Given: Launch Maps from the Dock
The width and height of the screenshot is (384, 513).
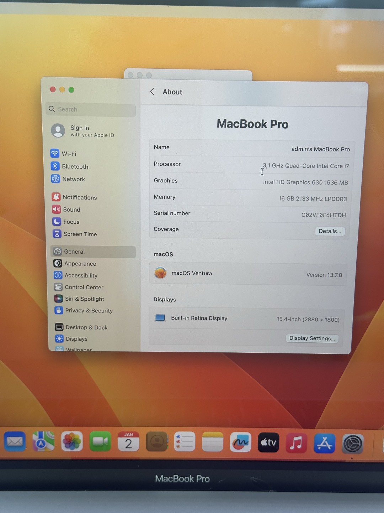Looking at the screenshot, I should (x=43, y=442).
